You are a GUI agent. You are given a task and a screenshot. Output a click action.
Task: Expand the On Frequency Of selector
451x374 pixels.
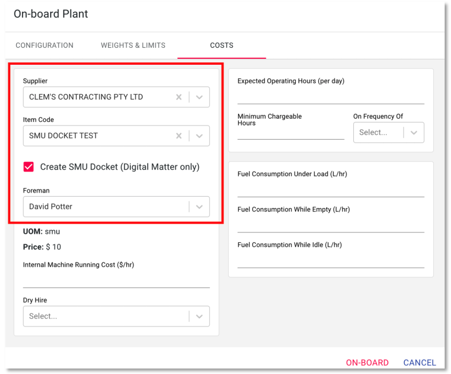[414, 132]
